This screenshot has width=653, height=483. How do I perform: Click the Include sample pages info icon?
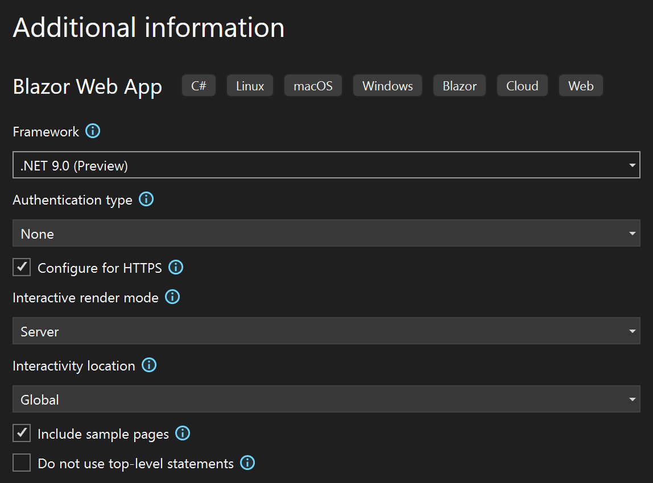[183, 433]
